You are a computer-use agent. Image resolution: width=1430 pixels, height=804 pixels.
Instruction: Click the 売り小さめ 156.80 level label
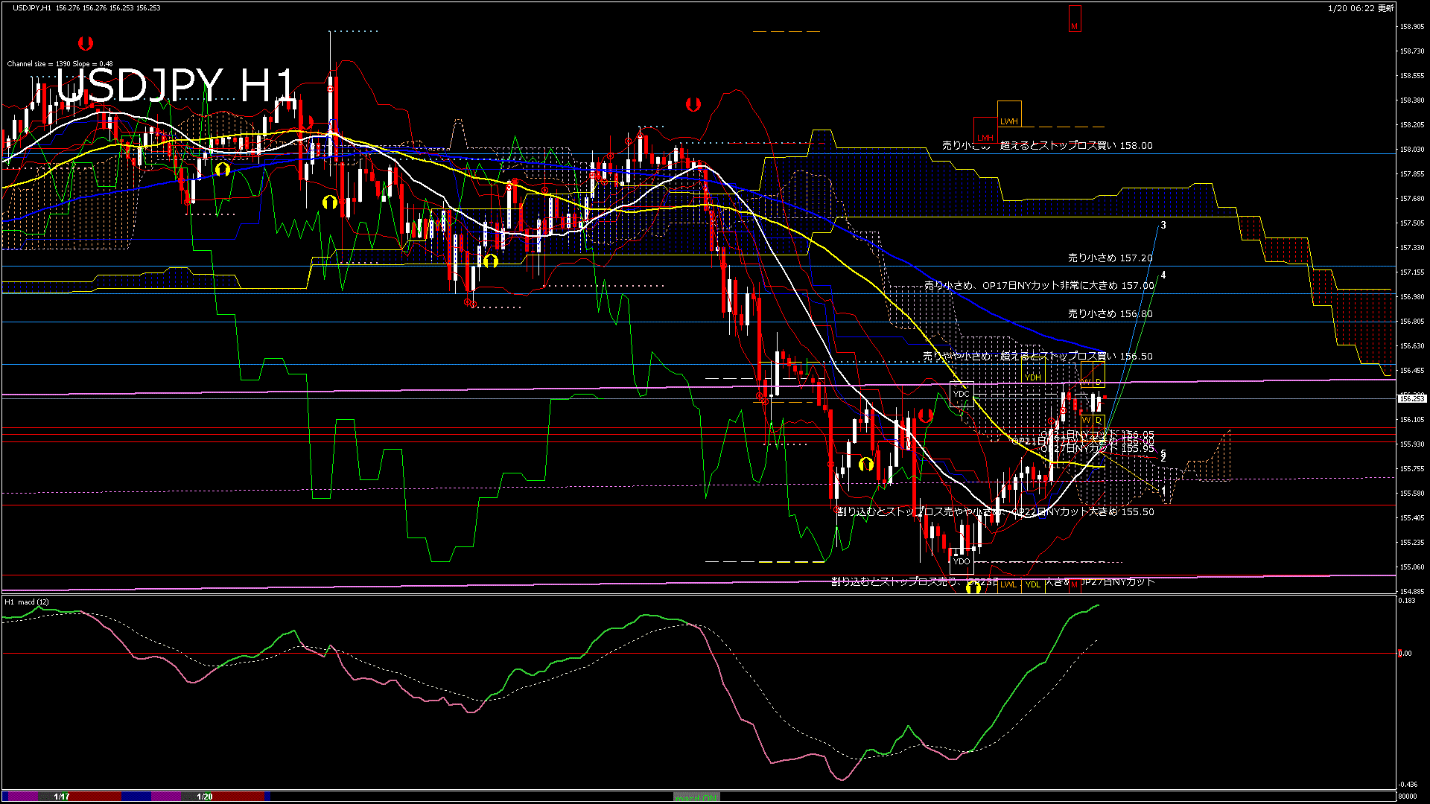[1110, 314]
